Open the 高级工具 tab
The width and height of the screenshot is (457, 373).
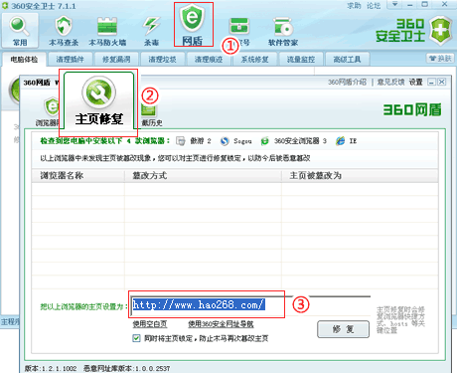(x=347, y=60)
